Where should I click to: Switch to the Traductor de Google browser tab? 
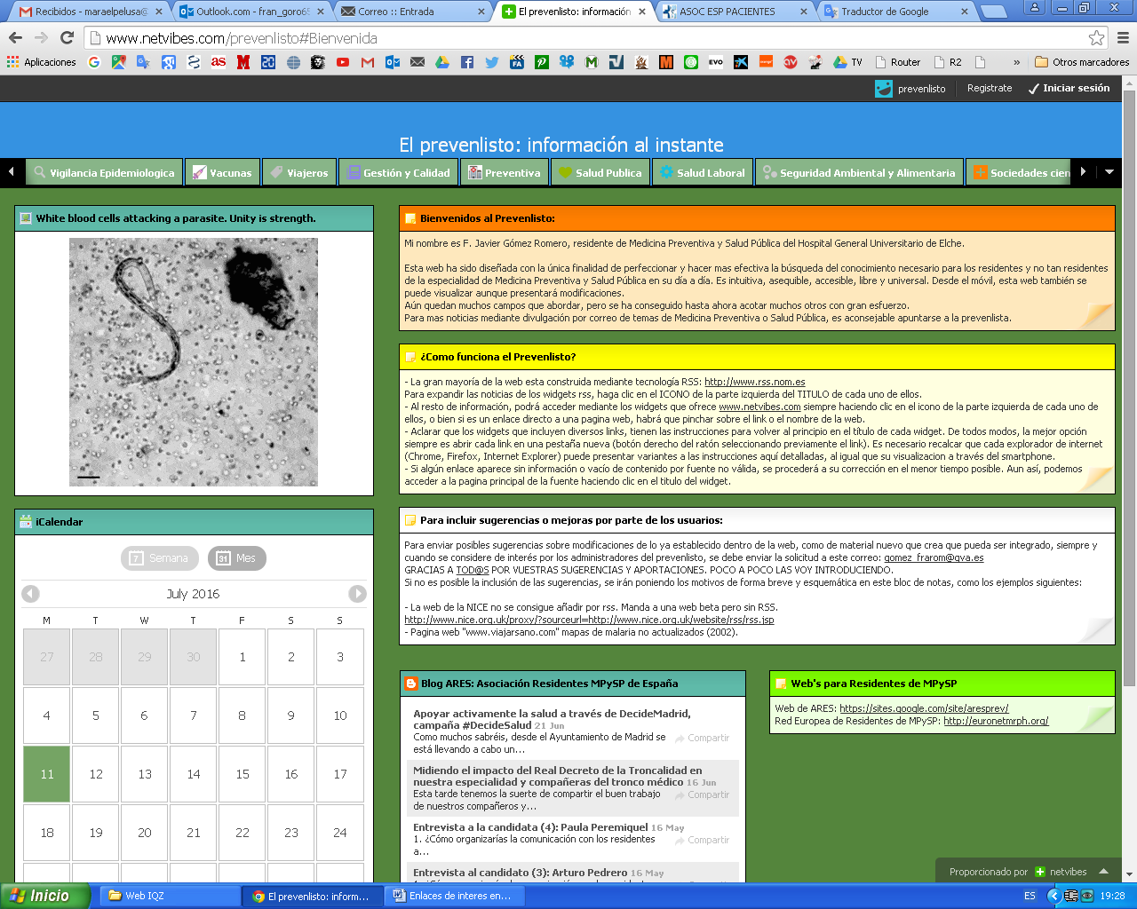[x=895, y=12]
